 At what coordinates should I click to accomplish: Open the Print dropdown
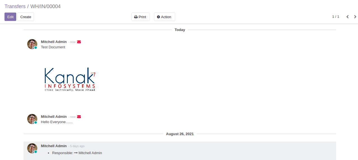(141, 17)
